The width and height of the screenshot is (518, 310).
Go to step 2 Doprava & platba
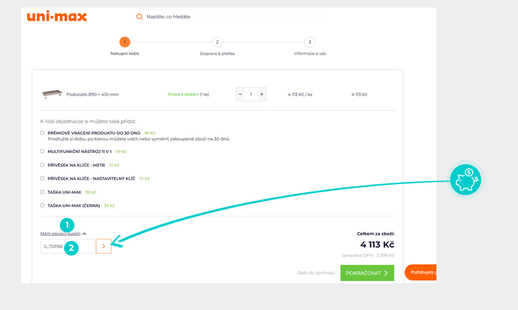click(217, 42)
